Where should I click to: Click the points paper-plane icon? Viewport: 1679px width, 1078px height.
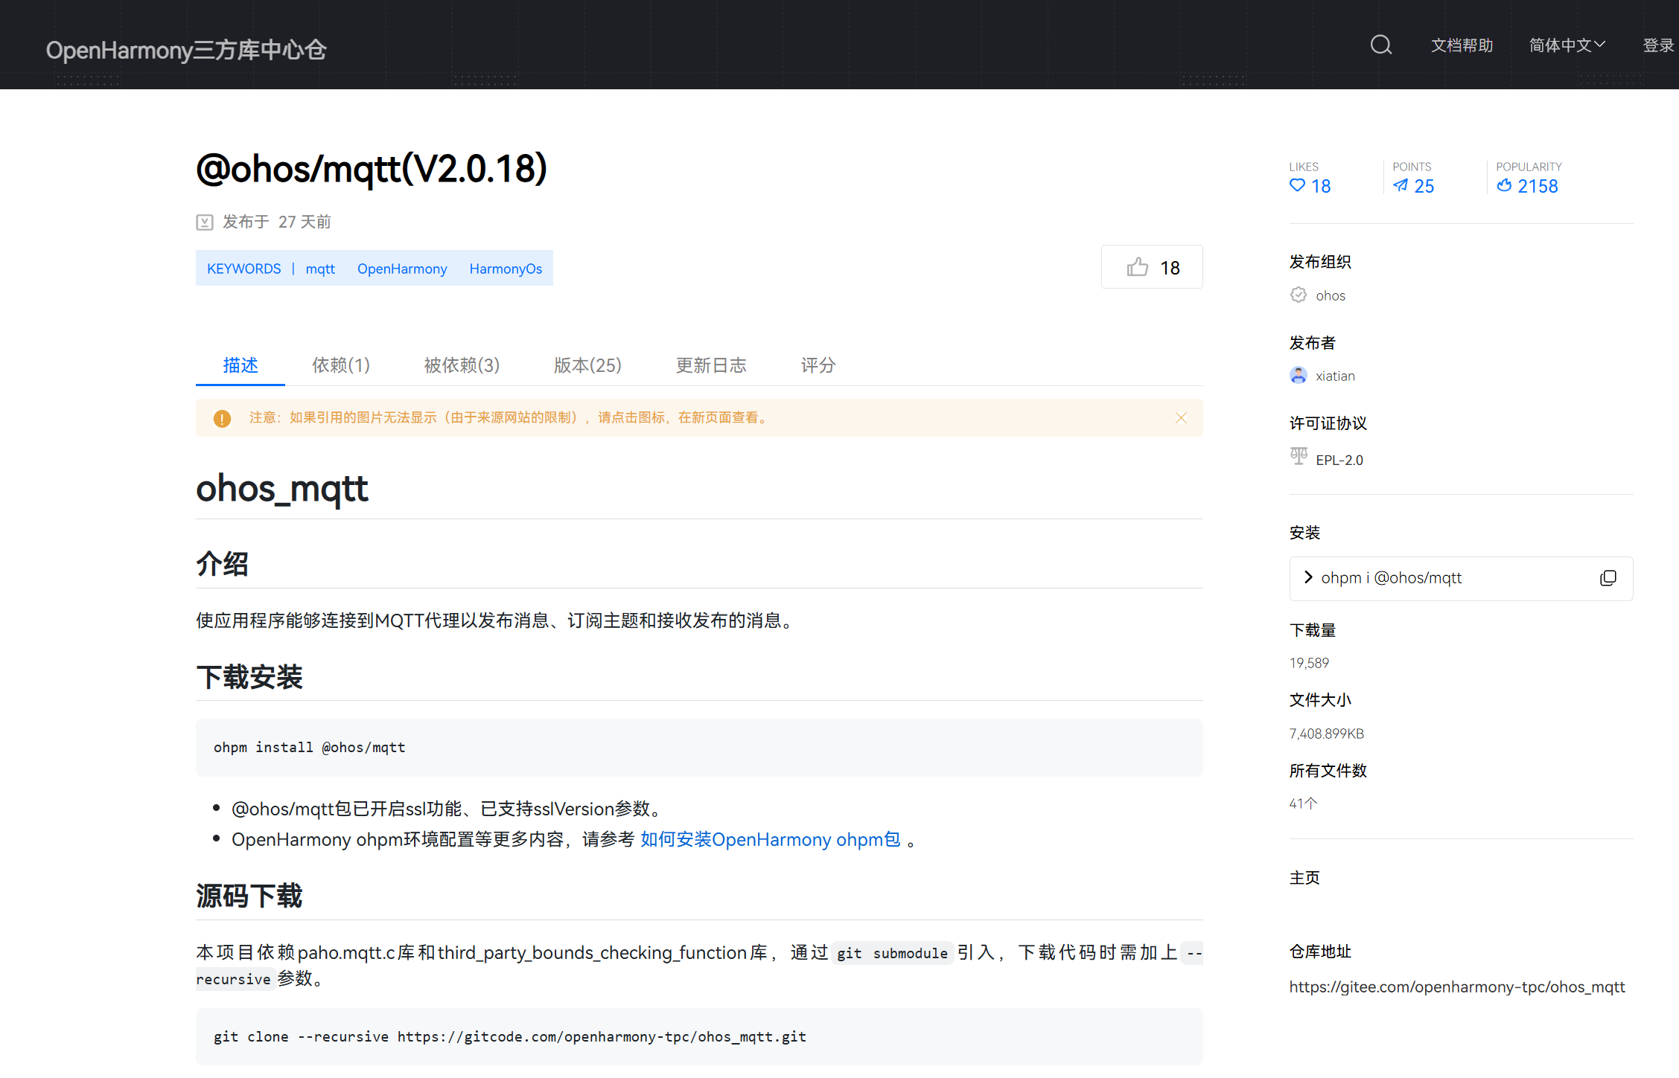tap(1401, 186)
